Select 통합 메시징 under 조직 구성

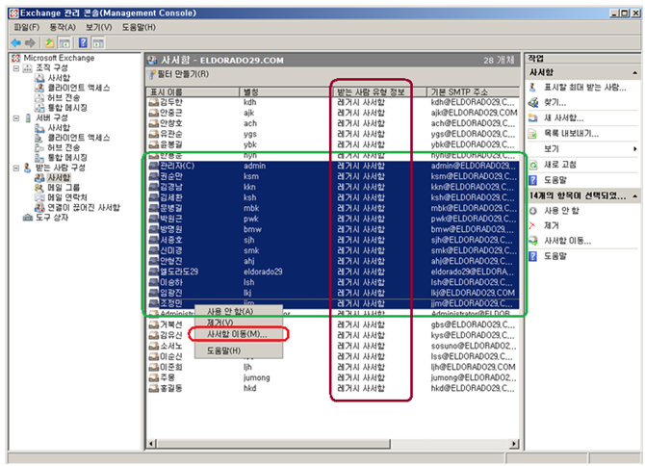click(67, 107)
